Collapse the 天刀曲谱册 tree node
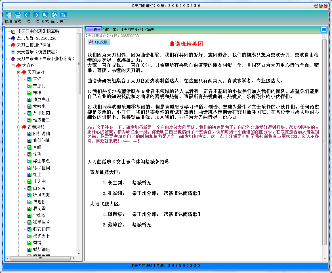Viewport: 332px width, 273px height. (8, 59)
